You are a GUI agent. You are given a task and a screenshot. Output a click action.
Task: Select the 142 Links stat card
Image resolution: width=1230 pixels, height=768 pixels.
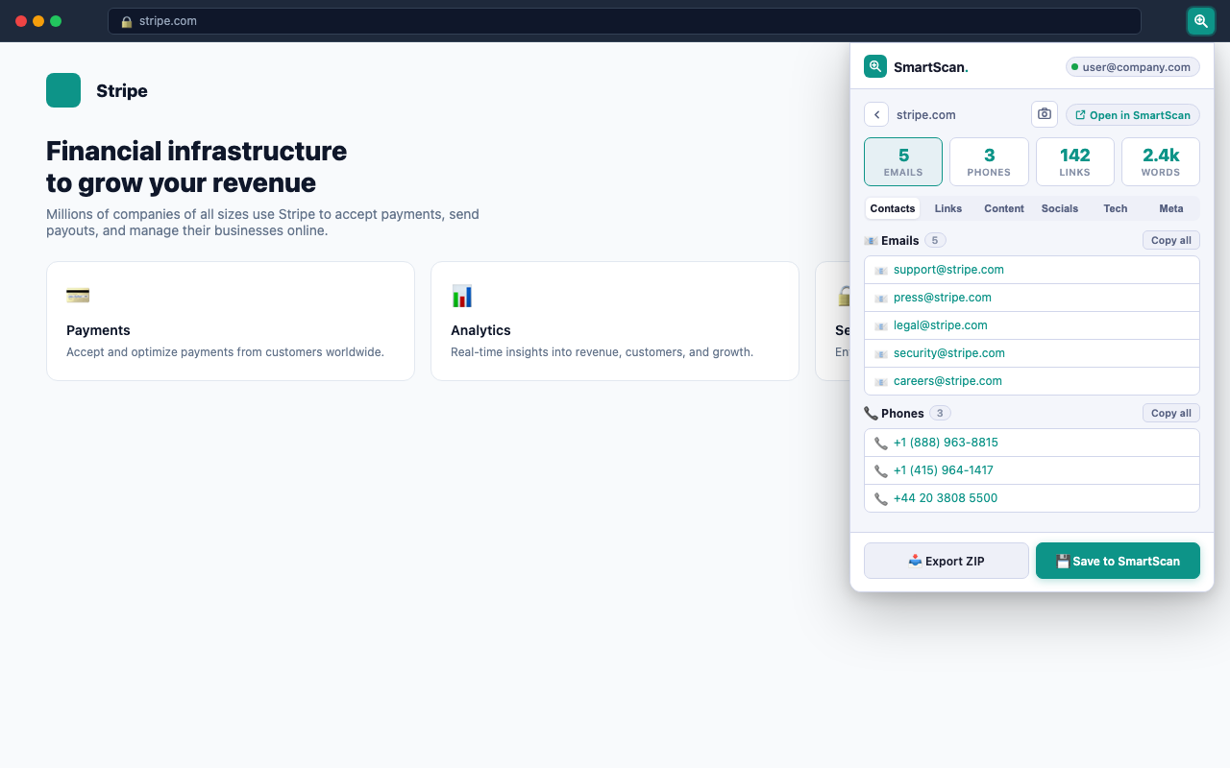pyautogui.click(x=1074, y=161)
